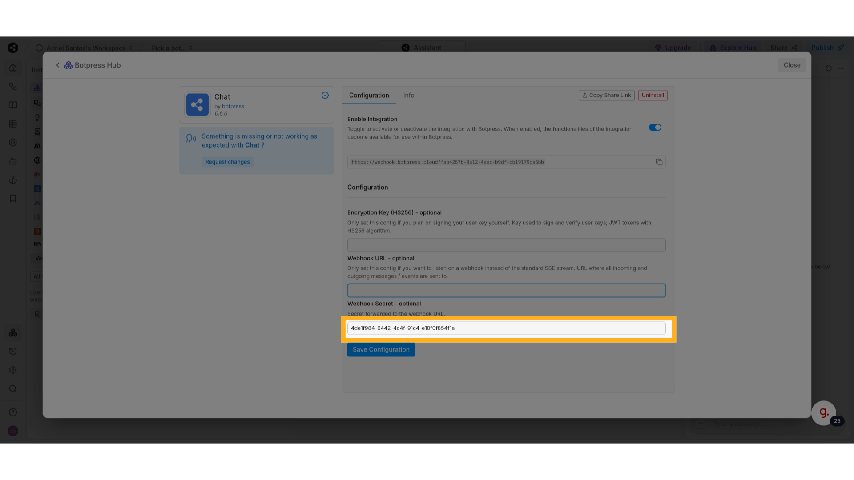Click the Webhook Secret input field
Viewport: 854px width, 480px height.
[506, 328]
